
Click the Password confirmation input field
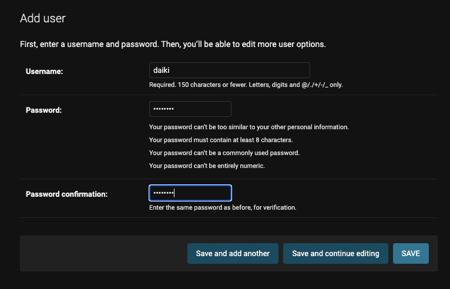190,193
